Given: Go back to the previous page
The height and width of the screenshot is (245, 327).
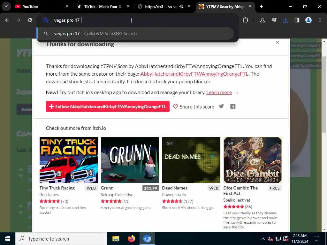Looking at the screenshot, I should (x=7, y=20).
